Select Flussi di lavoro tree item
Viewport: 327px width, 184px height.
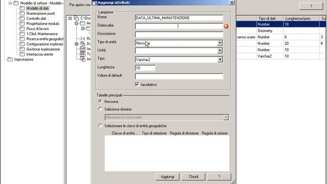pos(37,29)
